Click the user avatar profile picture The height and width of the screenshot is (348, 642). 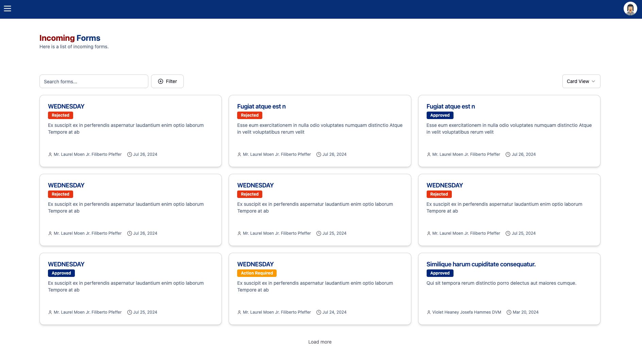tap(630, 9)
